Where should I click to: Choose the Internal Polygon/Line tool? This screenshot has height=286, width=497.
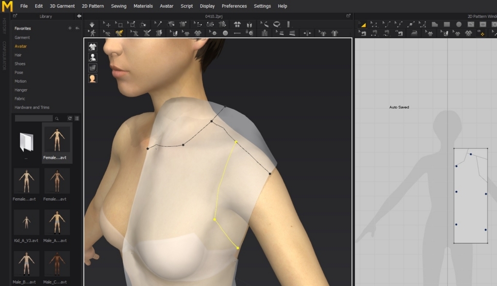pyautogui.click(x=471, y=24)
